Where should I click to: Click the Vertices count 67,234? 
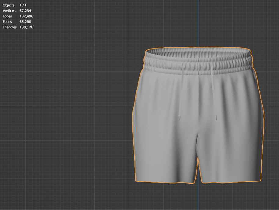25,11
